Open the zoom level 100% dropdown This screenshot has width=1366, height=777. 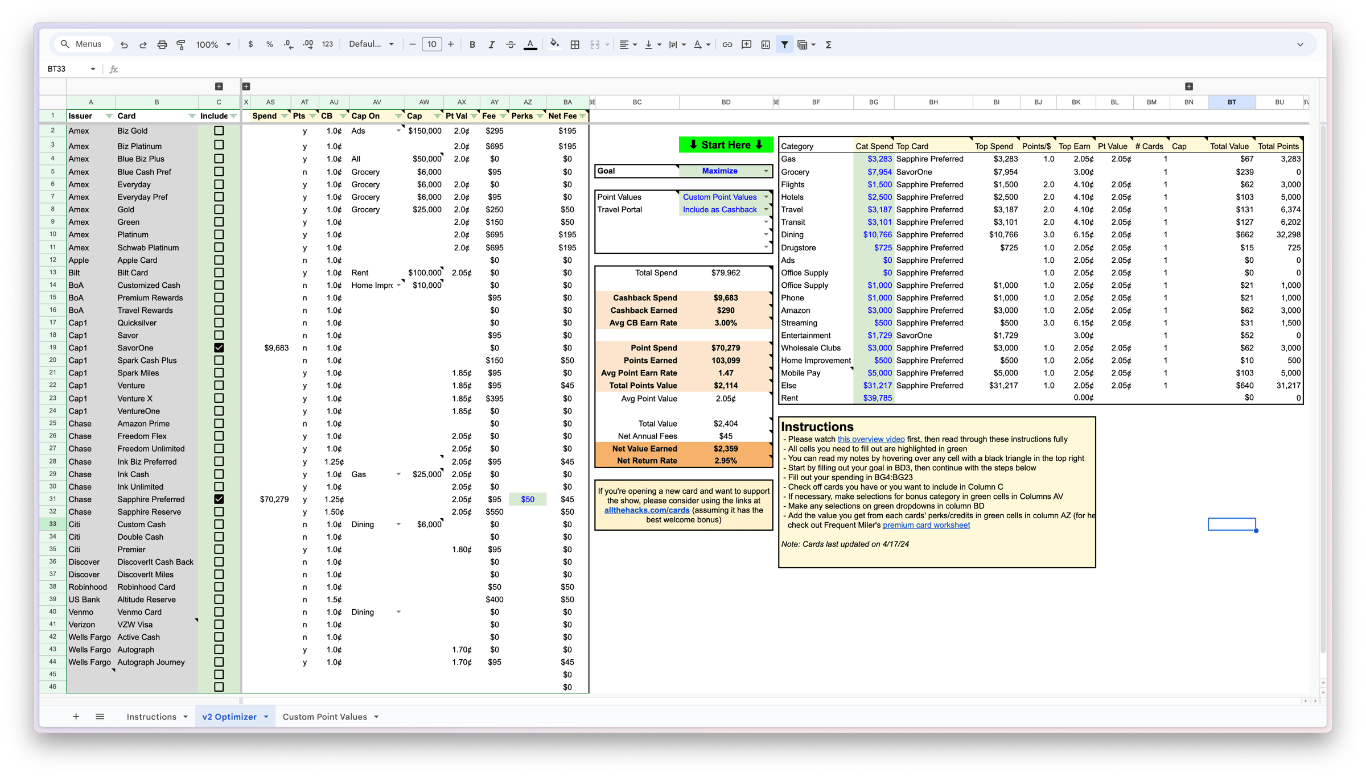point(213,44)
